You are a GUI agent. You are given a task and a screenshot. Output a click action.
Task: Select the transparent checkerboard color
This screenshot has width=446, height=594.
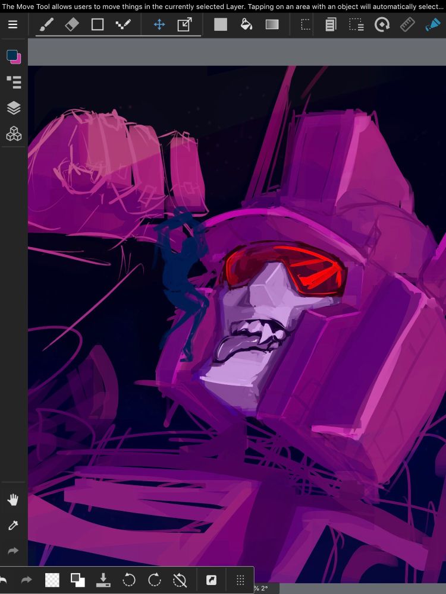(52, 580)
